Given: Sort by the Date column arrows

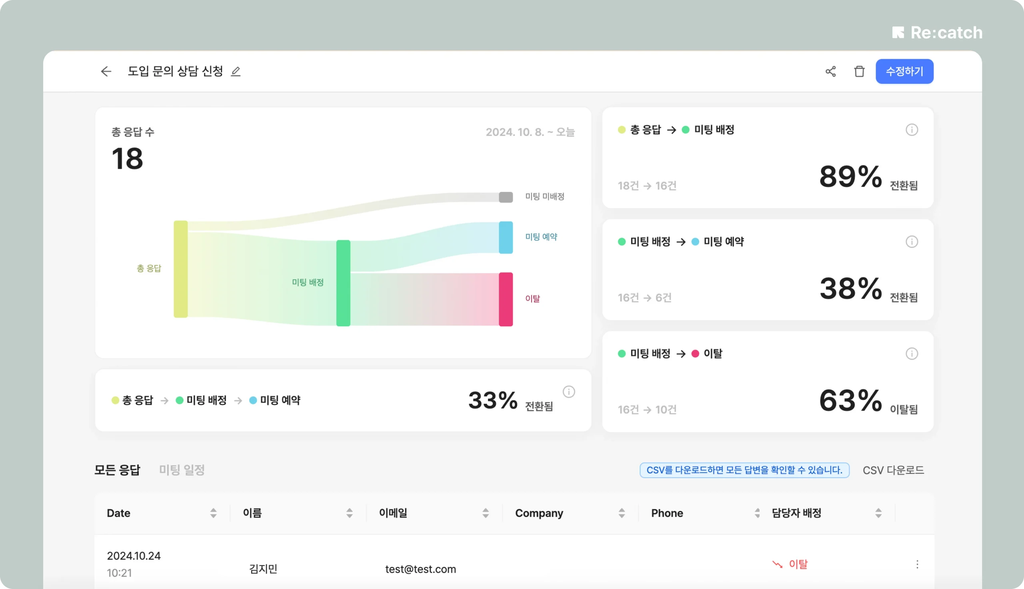Looking at the screenshot, I should click(213, 513).
